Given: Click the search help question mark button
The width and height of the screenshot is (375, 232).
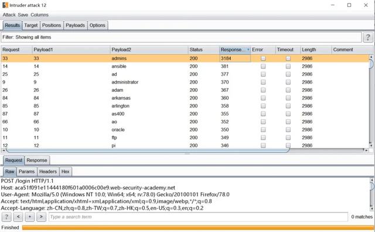Looking at the screenshot, I should 6,217.
